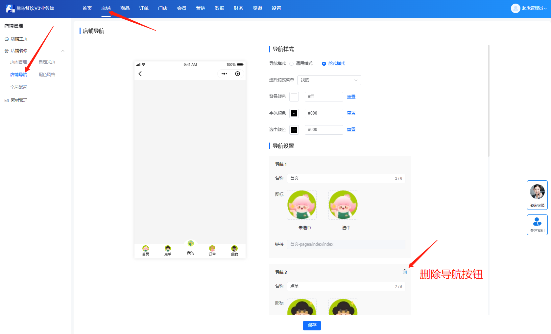Click the 关注我们 follow icon

[537, 222]
